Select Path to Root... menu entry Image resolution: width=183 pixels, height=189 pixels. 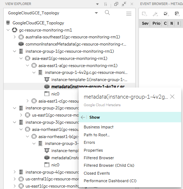[97, 135]
